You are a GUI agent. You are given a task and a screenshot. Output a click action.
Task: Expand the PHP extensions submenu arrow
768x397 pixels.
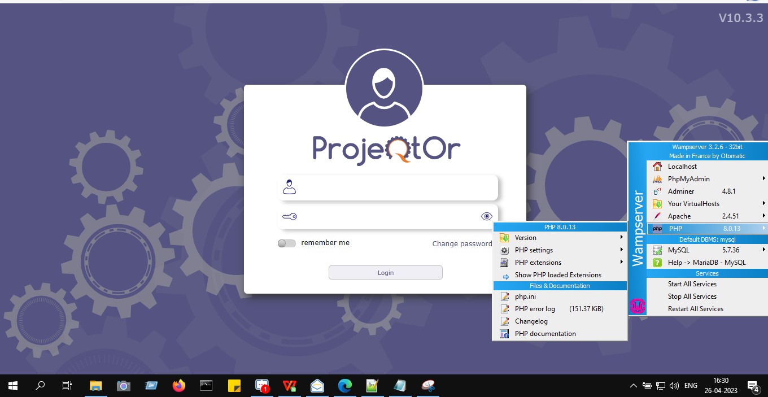click(x=622, y=263)
